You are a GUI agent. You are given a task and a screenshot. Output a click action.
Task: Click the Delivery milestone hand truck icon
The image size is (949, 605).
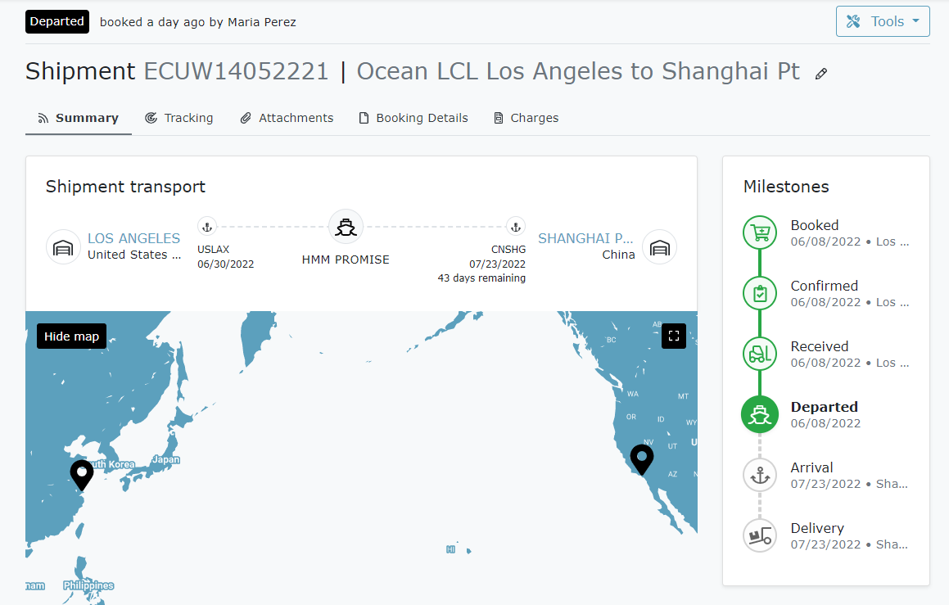(x=760, y=536)
